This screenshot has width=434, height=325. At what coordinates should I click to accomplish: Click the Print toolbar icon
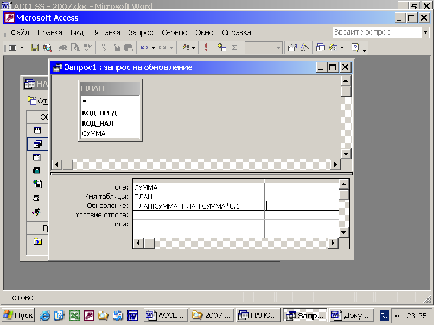63,48
